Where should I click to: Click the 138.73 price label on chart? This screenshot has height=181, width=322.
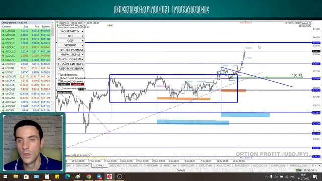point(297,75)
